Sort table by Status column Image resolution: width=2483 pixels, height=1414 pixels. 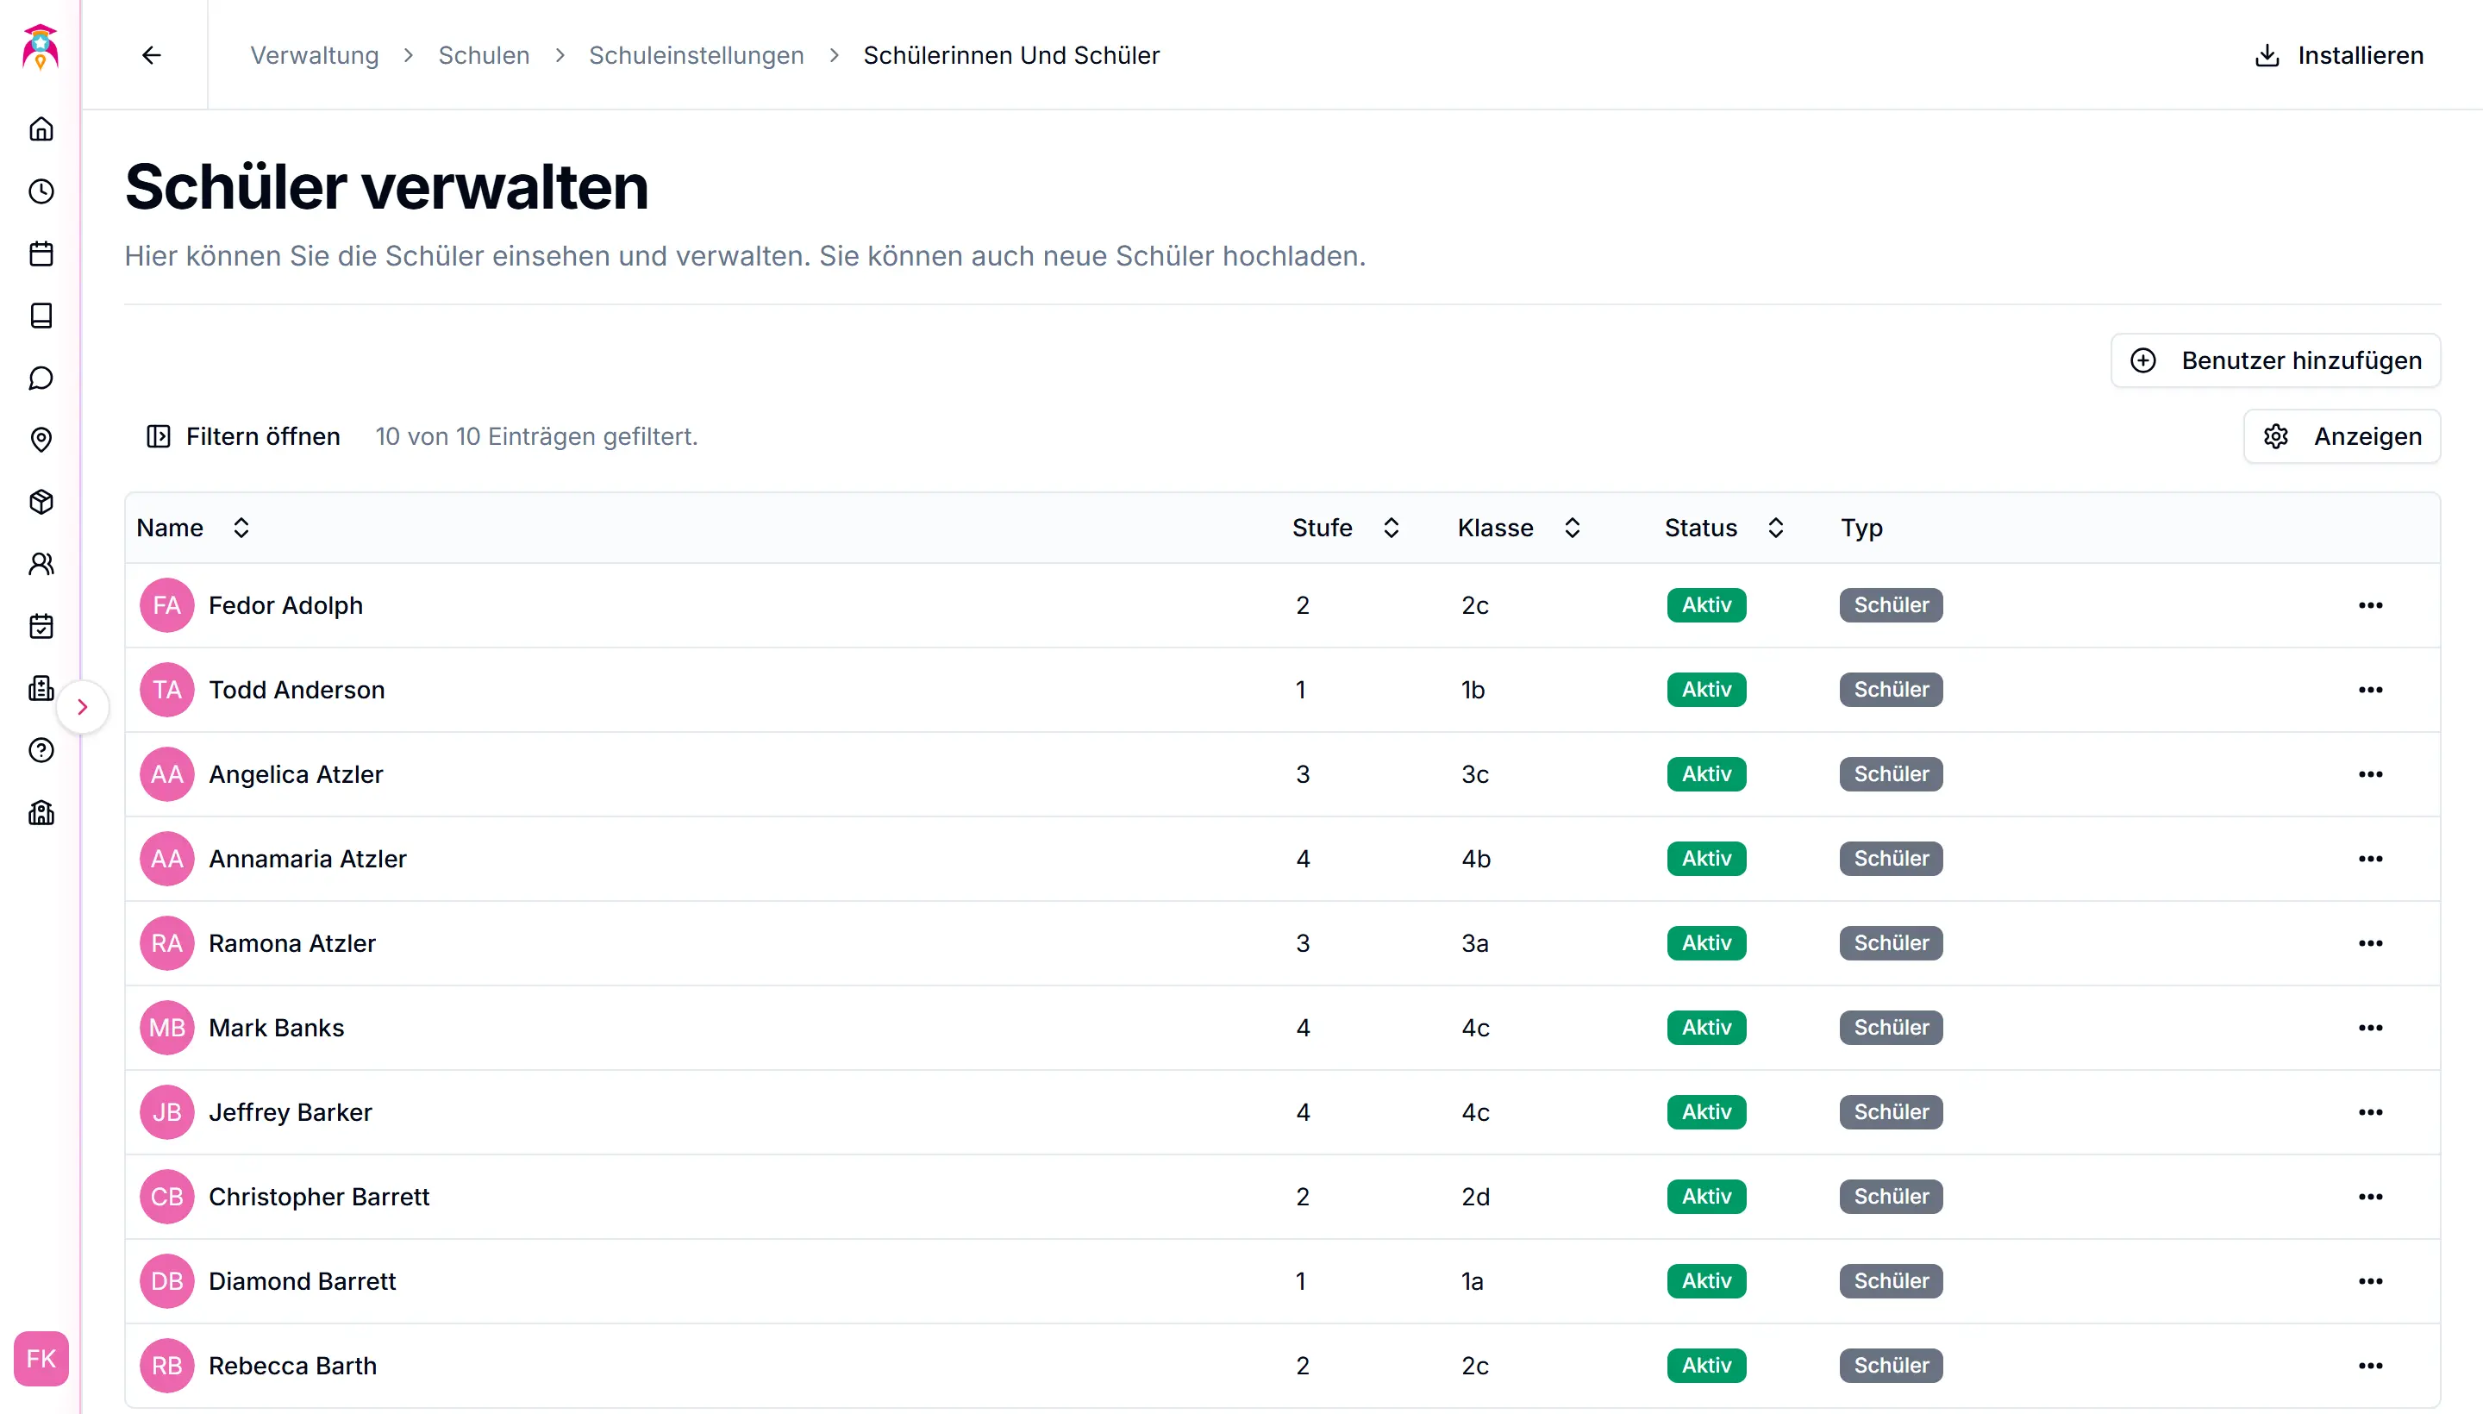(x=1775, y=528)
